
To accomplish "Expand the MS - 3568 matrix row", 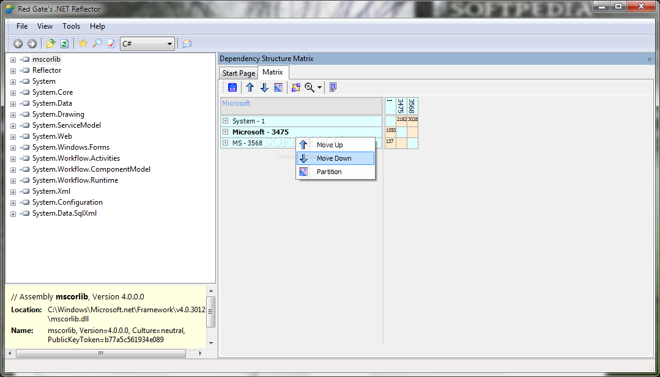I will (225, 142).
